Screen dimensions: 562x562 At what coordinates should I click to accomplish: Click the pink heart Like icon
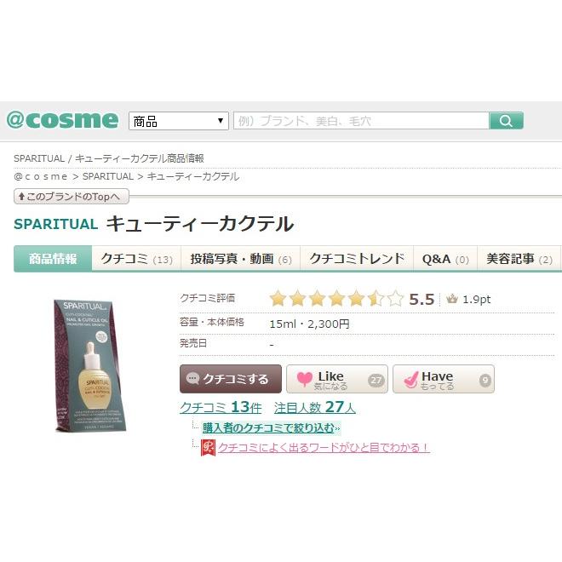coord(304,379)
